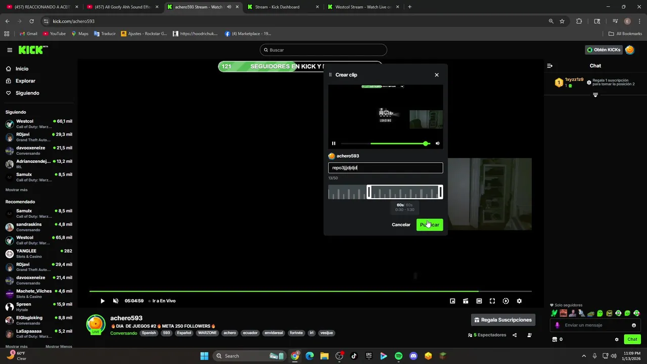Send message with green Chat button

click(632, 339)
